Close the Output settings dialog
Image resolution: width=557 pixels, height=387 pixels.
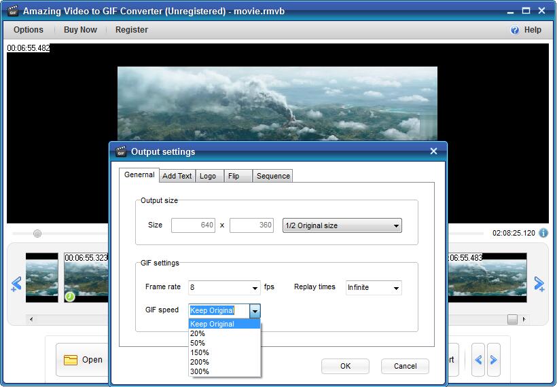tap(433, 151)
